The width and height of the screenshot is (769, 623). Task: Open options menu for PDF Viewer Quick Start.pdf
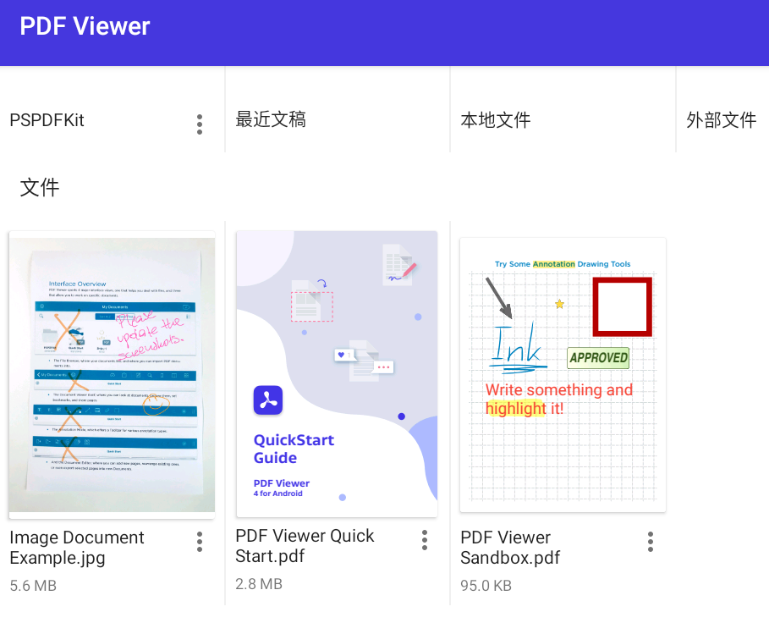pyautogui.click(x=425, y=539)
